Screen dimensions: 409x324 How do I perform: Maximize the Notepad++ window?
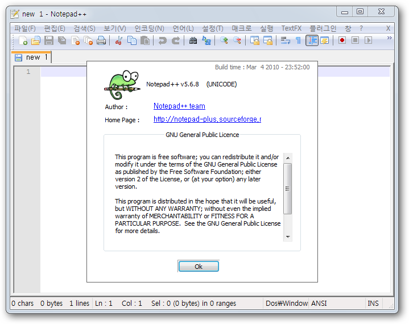pos(360,12)
